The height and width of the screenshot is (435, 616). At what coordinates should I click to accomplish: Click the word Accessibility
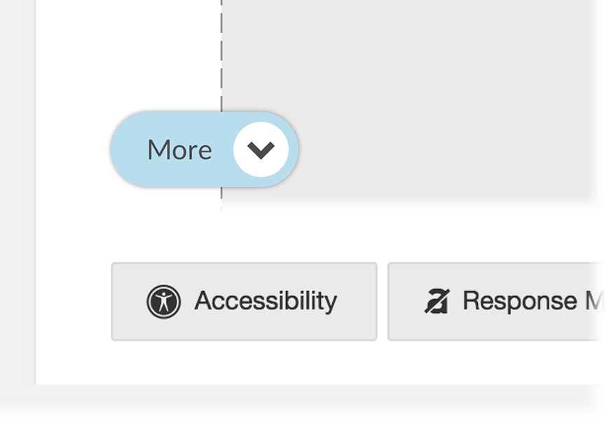(x=266, y=301)
